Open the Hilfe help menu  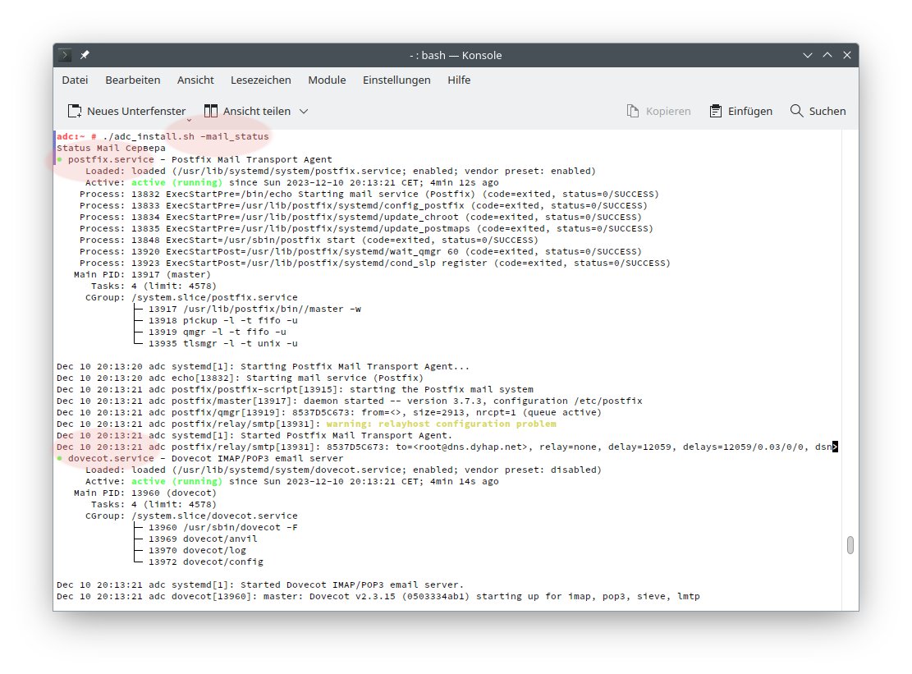(x=459, y=80)
